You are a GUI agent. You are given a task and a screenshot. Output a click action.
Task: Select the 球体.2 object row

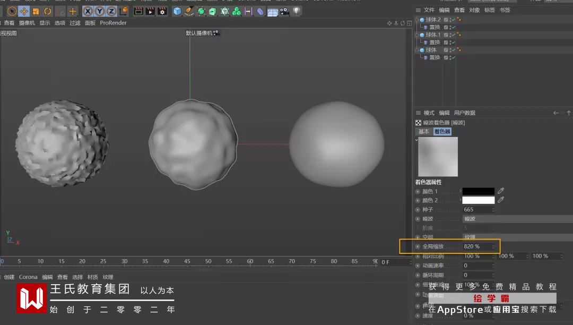tap(433, 19)
